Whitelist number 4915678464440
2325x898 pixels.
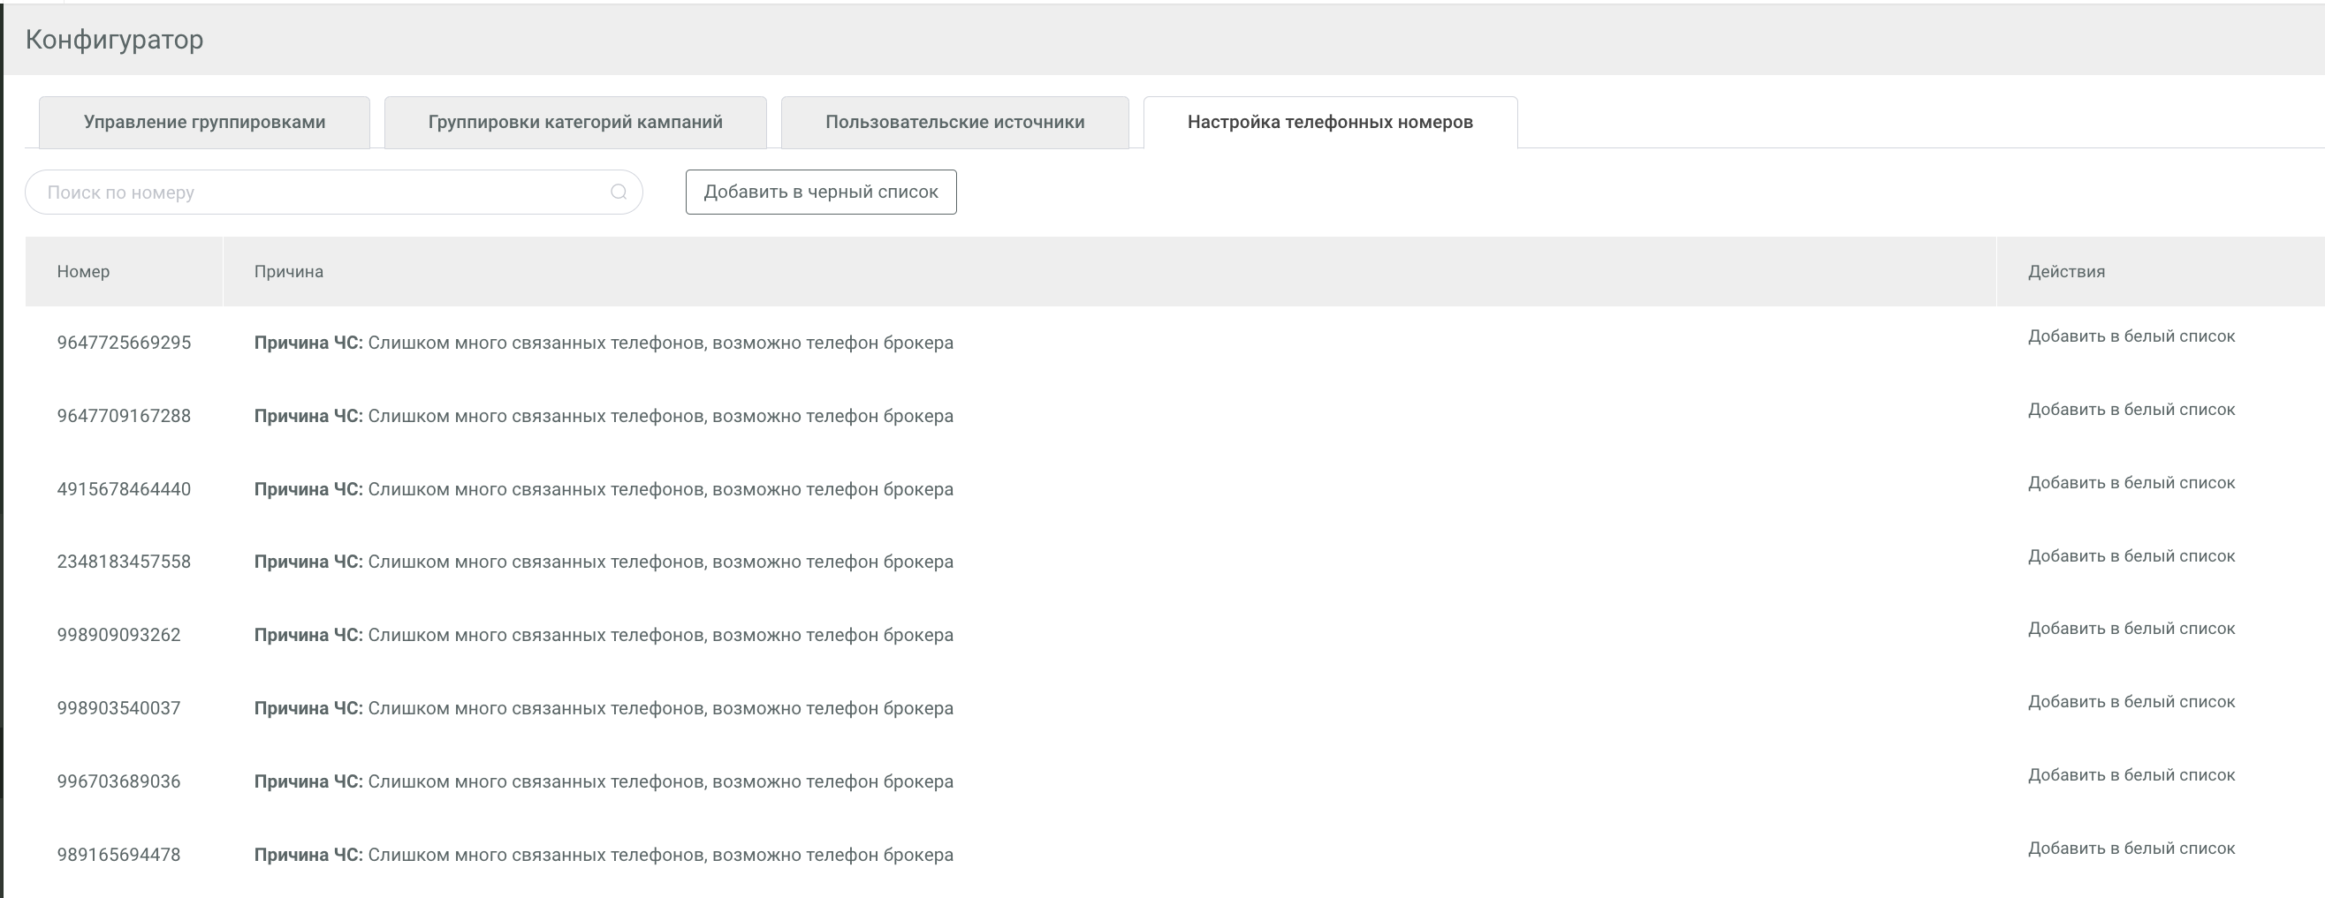pos(2131,483)
